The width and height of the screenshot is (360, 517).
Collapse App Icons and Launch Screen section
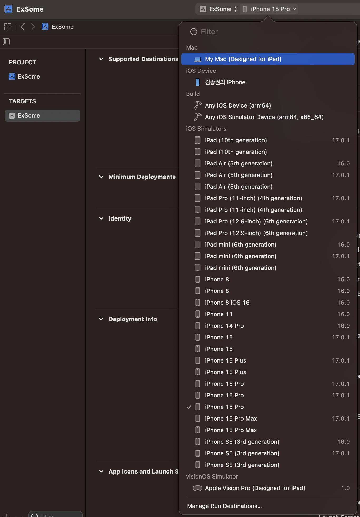(101, 471)
